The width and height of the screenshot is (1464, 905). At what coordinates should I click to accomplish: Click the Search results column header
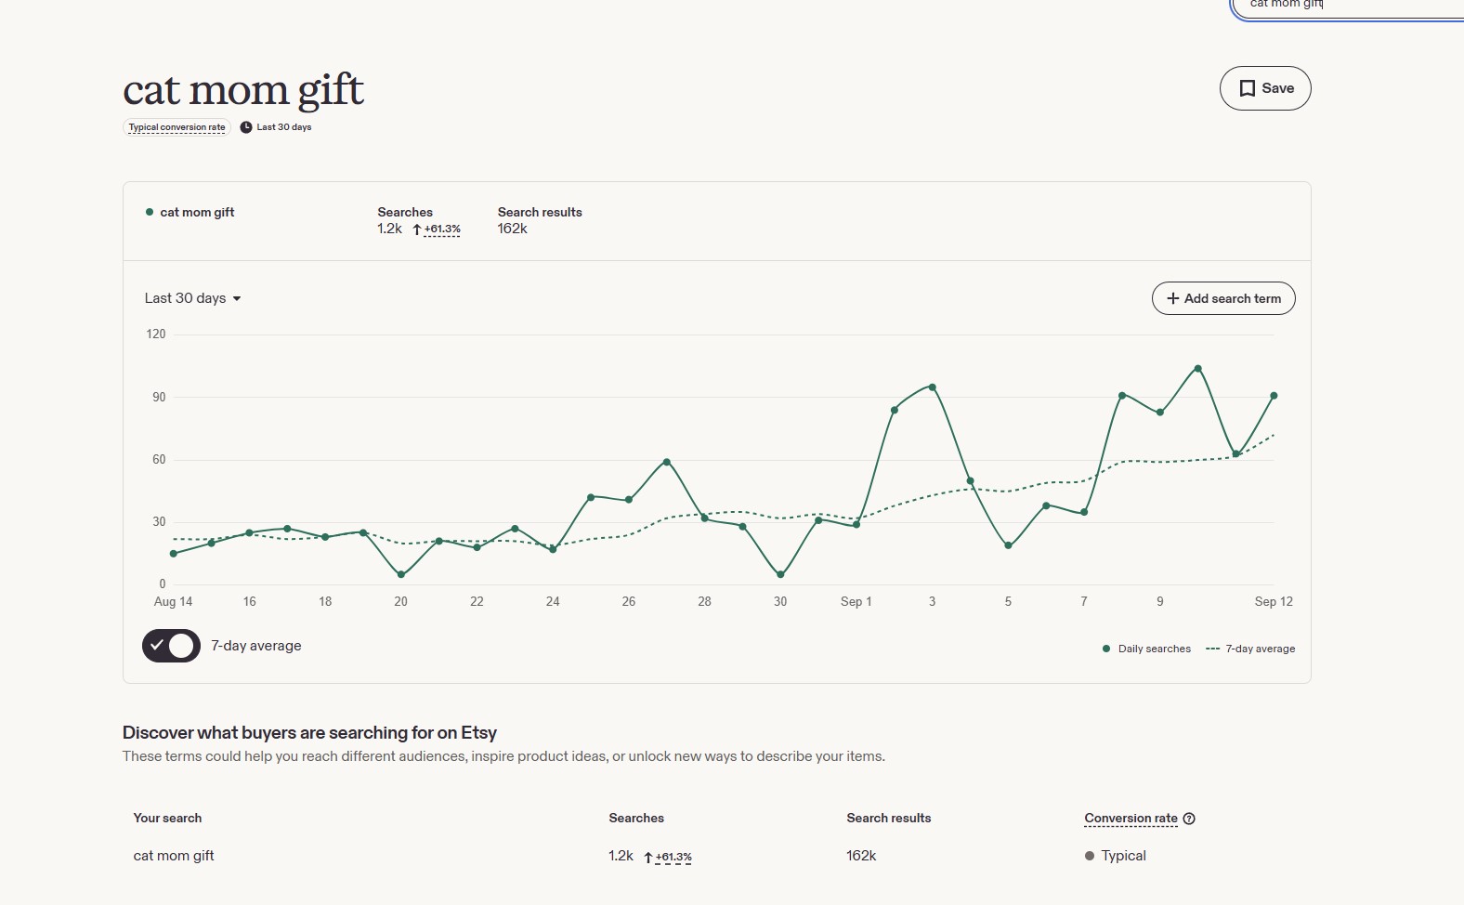click(889, 819)
